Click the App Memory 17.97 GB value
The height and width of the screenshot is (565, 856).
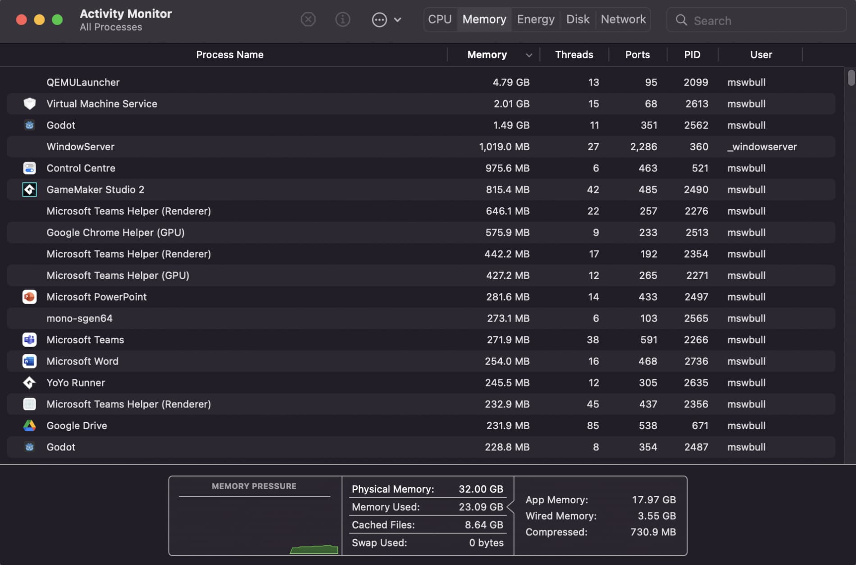653,500
